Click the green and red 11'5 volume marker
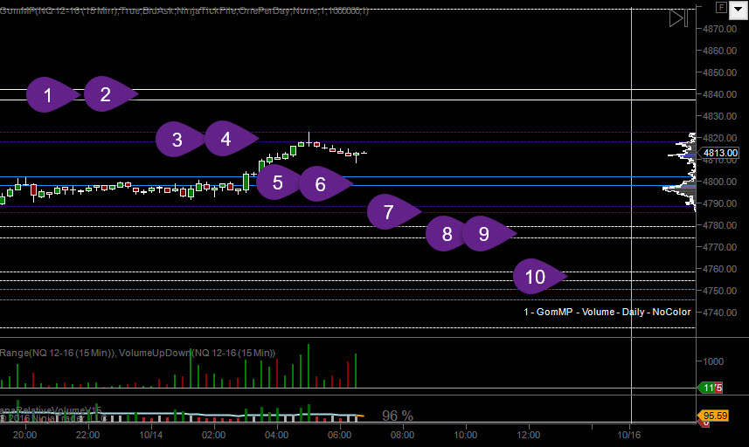The width and height of the screenshot is (749, 447). click(x=711, y=388)
